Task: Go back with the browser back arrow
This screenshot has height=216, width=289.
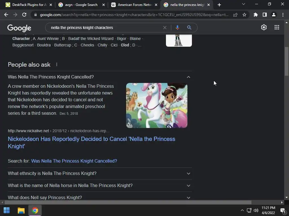Action: [x=6, y=15]
